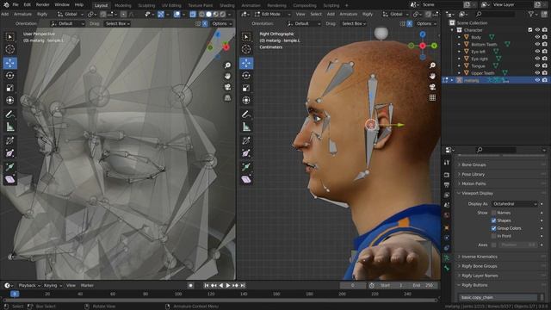Open the Outliner filter funnel icon
This screenshot has width=551, height=310.
[x=531, y=14]
